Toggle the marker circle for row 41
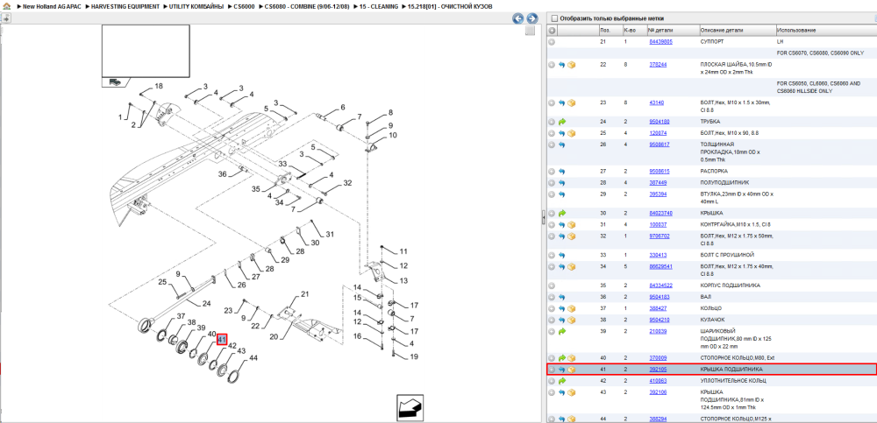This screenshot has height=423, width=877. click(x=552, y=370)
